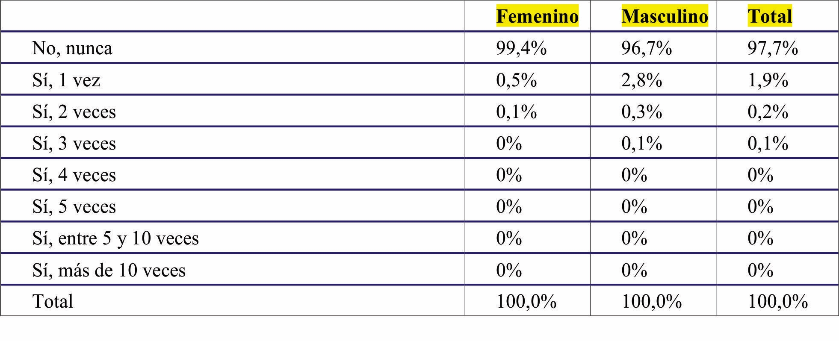The width and height of the screenshot is (839, 341).
Task: Click the 1,9% cell in Total column
Action: (768, 80)
